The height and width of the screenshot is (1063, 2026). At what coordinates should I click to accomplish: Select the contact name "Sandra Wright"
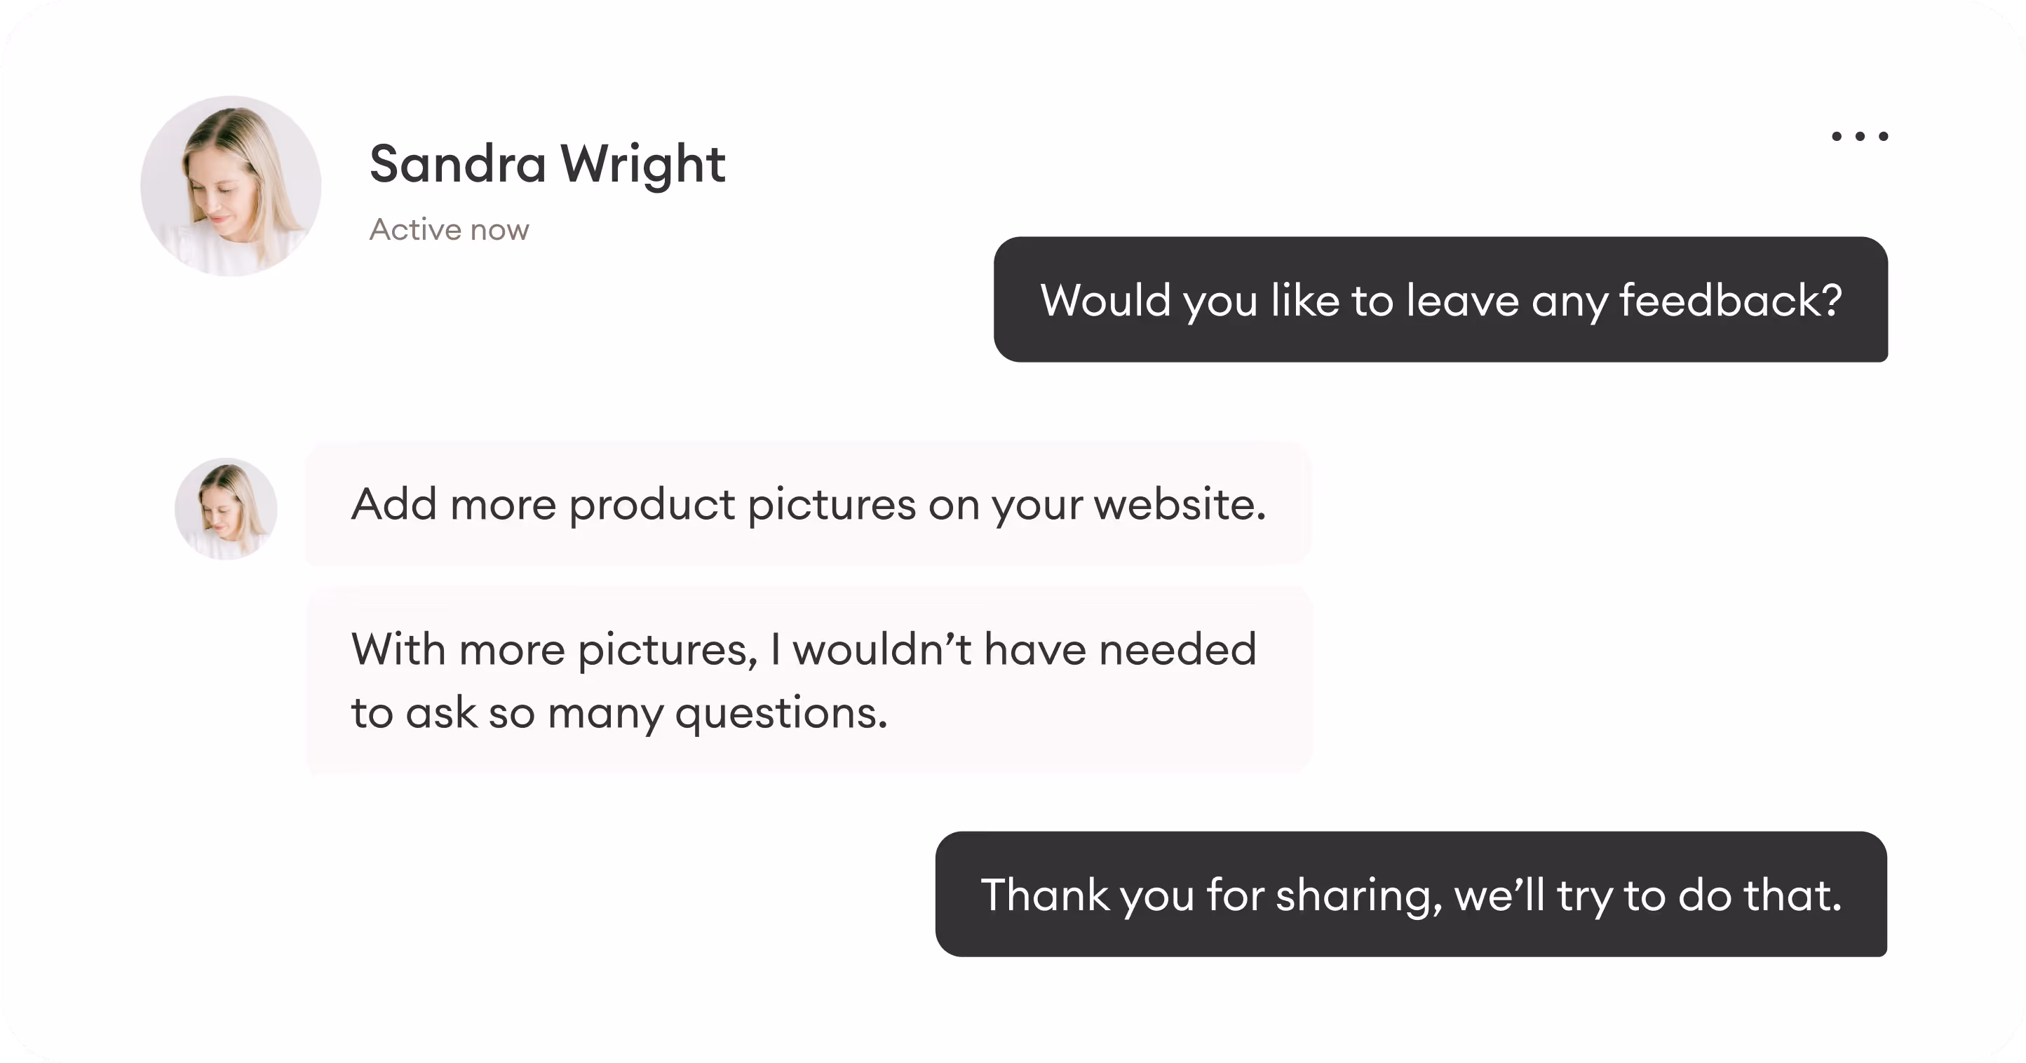click(546, 163)
